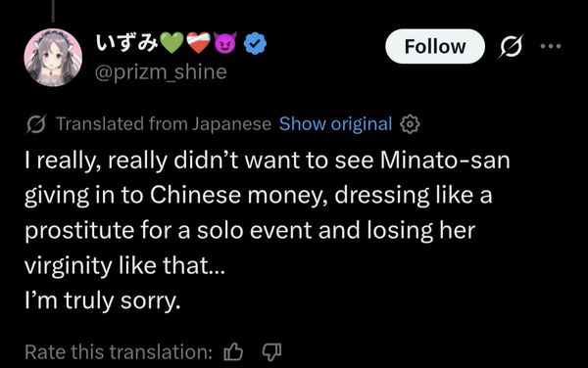This screenshot has width=588, height=368.
Task: Open translation settings gear
Action: click(411, 124)
